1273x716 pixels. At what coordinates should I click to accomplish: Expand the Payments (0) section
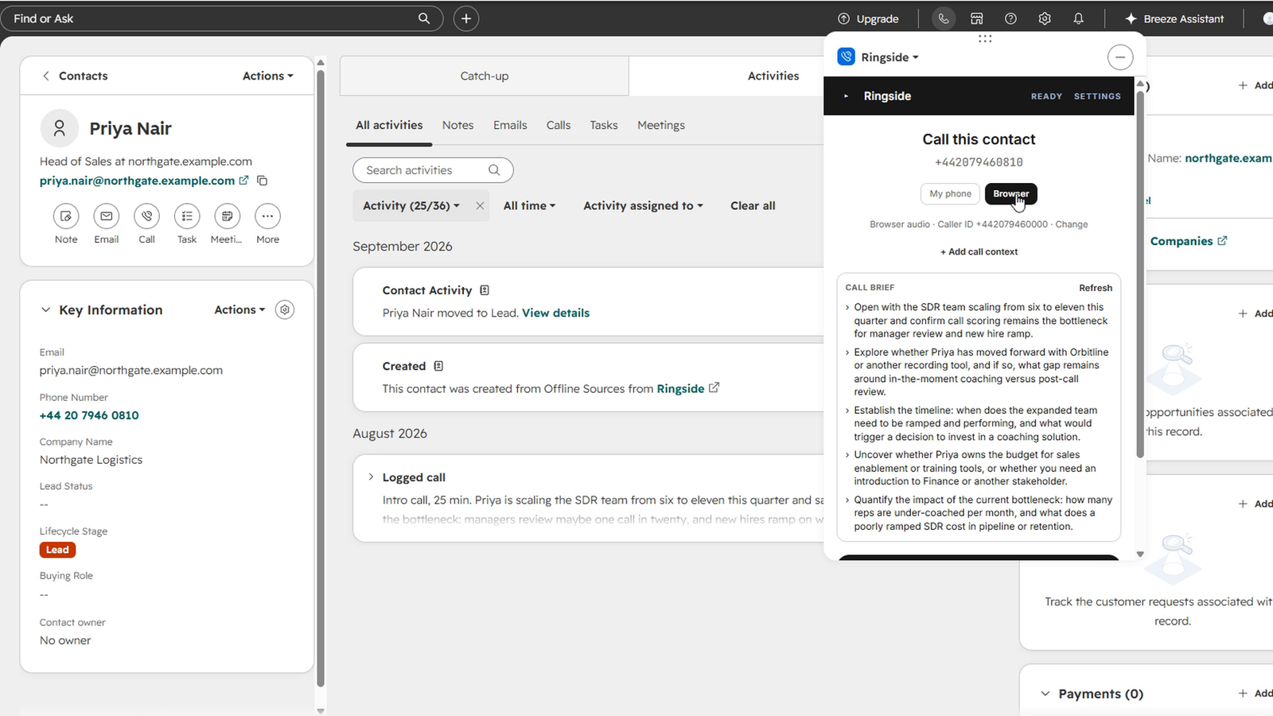click(x=1045, y=694)
